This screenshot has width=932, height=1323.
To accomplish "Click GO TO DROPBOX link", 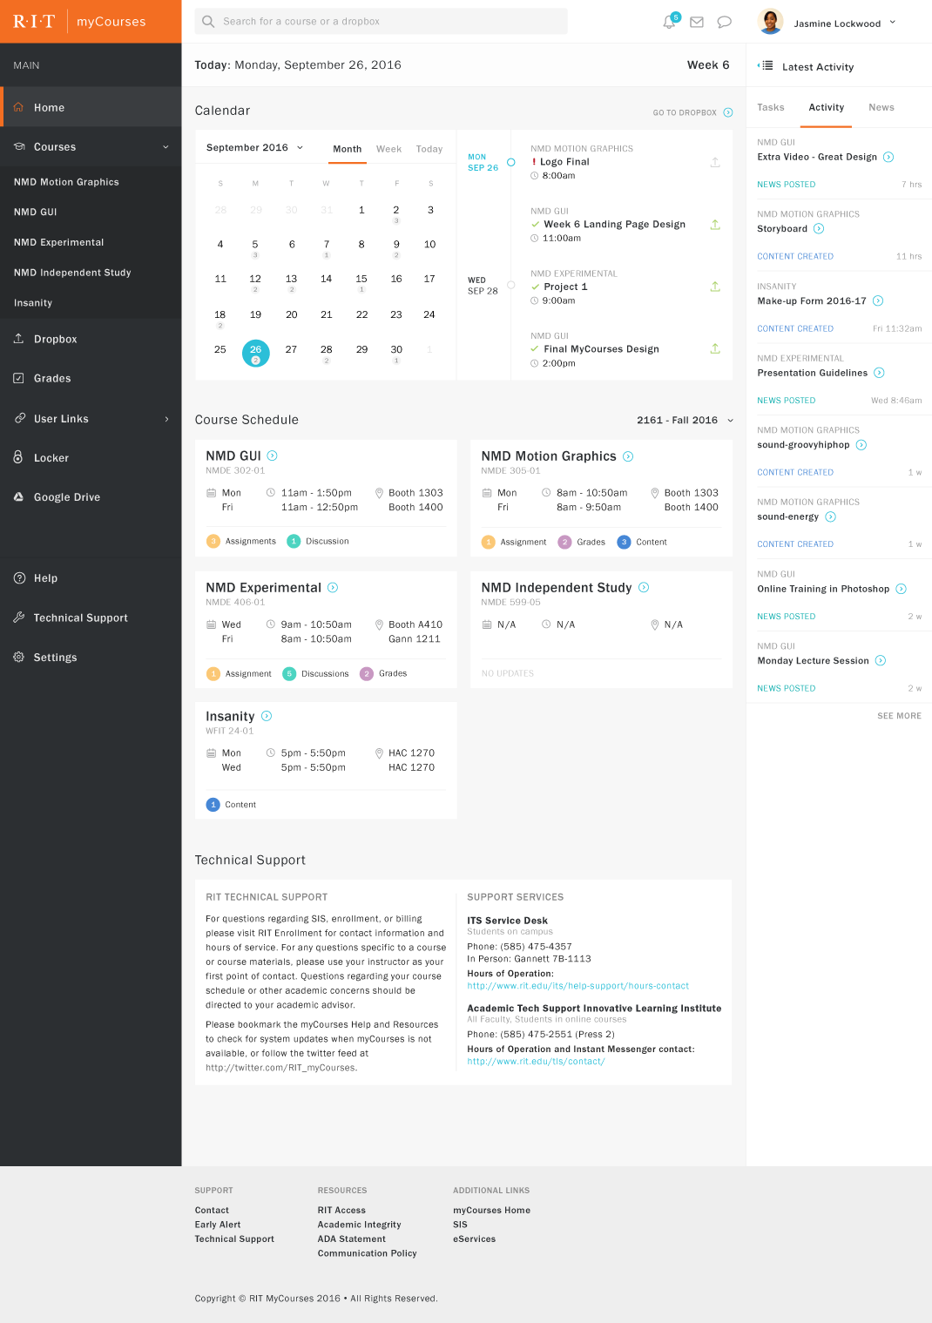I will [692, 112].
